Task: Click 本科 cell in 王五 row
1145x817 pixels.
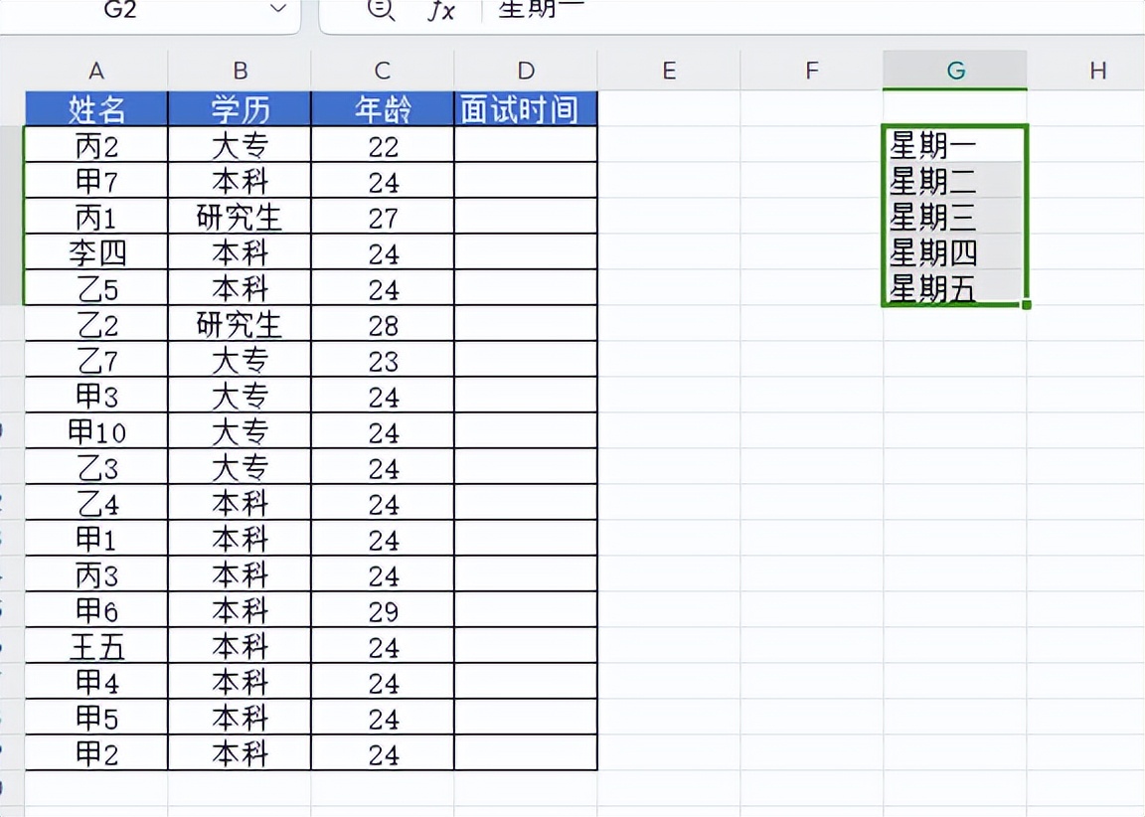Action: (x=240, y=645)
